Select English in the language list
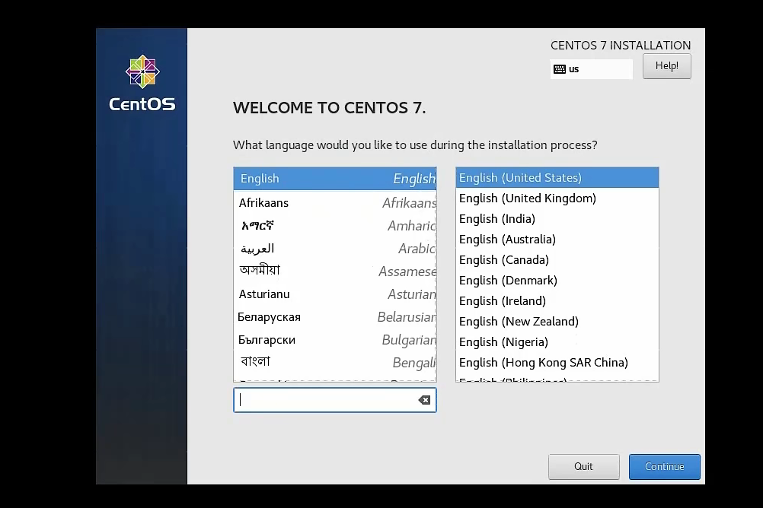The image size is (763, 508). tap(335, 179)
